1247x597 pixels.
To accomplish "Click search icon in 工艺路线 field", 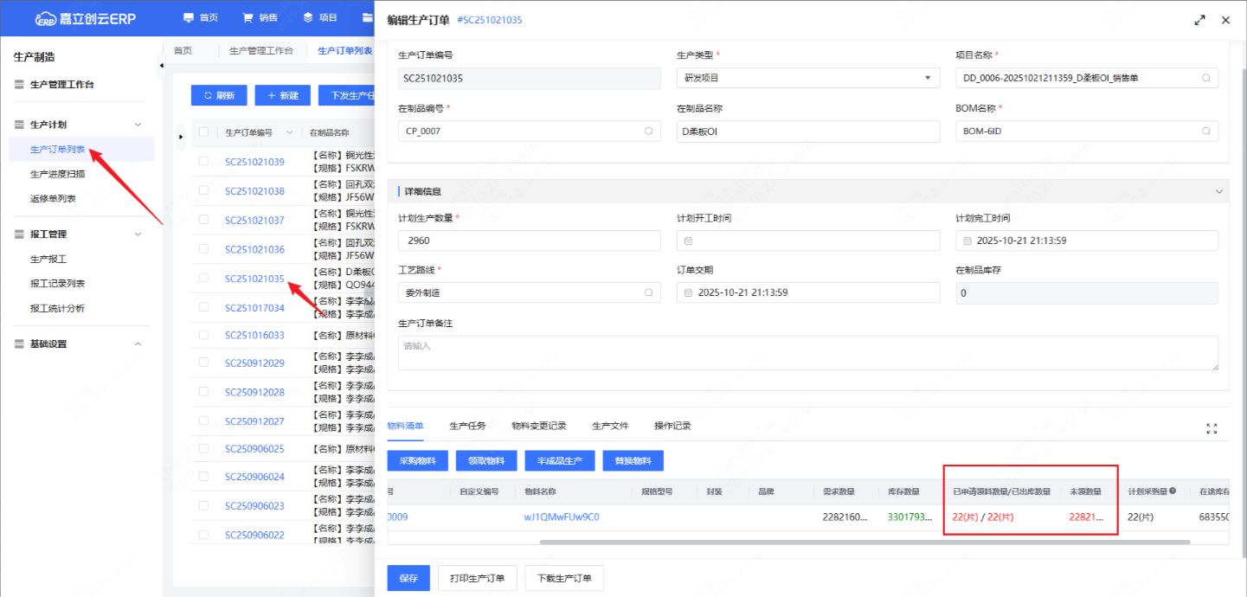I will pyautogui.click(x=648, y=293).
